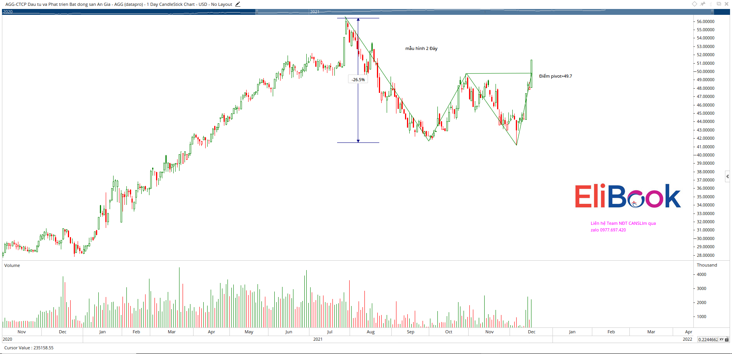Click the scale ratio value field

708,340
